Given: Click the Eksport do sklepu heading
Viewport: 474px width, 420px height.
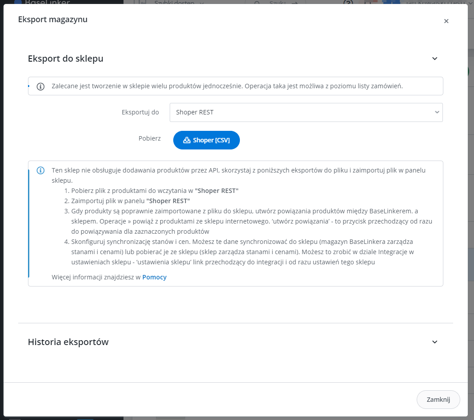Looking at the screenshot, I should pyautogui.click(x=66, y=59).
